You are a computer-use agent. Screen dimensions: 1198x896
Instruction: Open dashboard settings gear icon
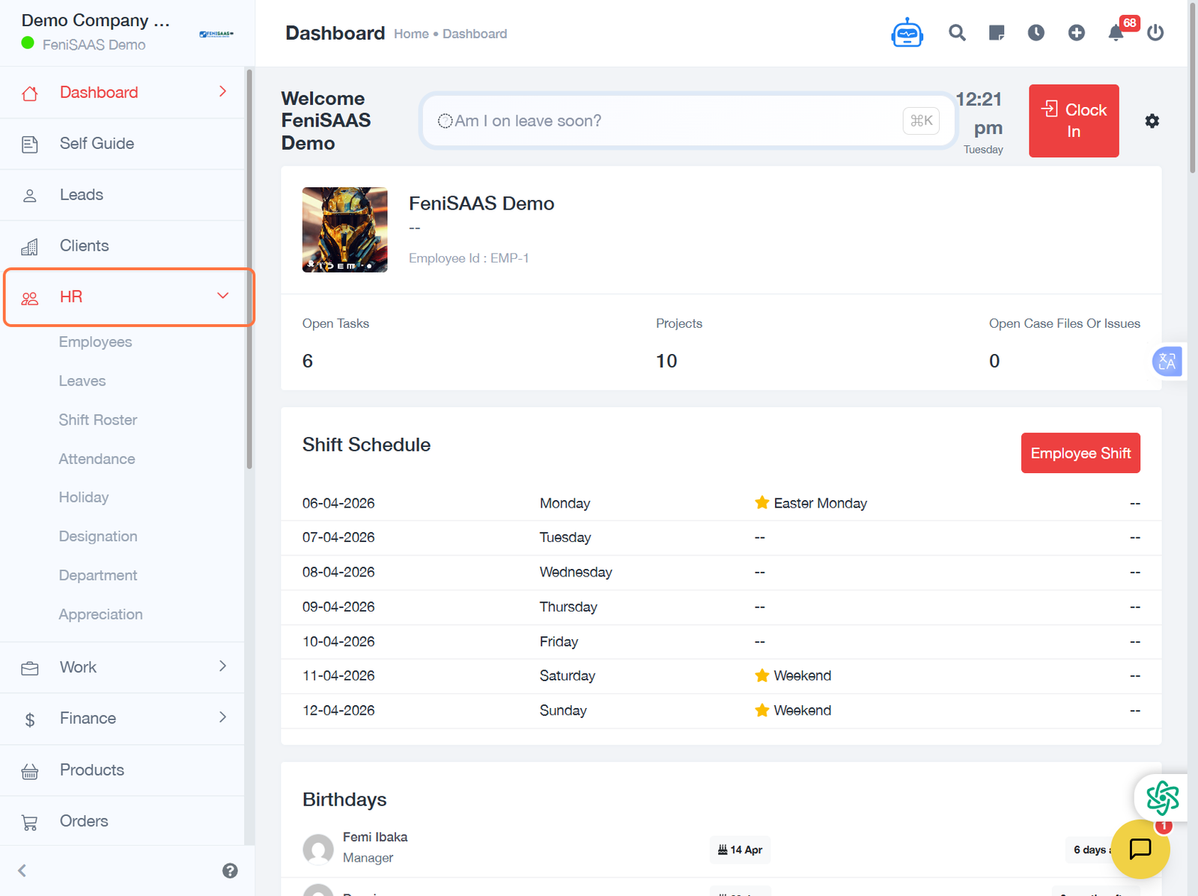click(x=1152, y=121)
